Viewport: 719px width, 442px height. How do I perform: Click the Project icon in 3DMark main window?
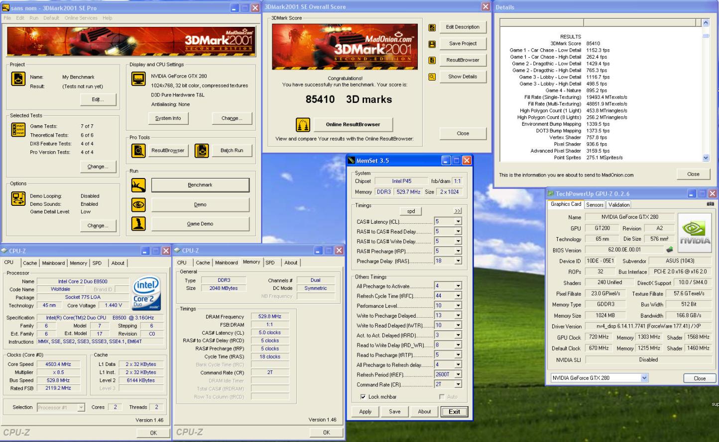[18, 79]
